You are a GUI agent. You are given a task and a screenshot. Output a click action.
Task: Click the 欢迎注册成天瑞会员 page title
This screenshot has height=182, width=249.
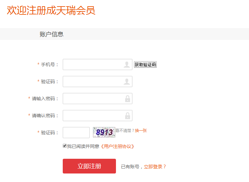[51, 10]
